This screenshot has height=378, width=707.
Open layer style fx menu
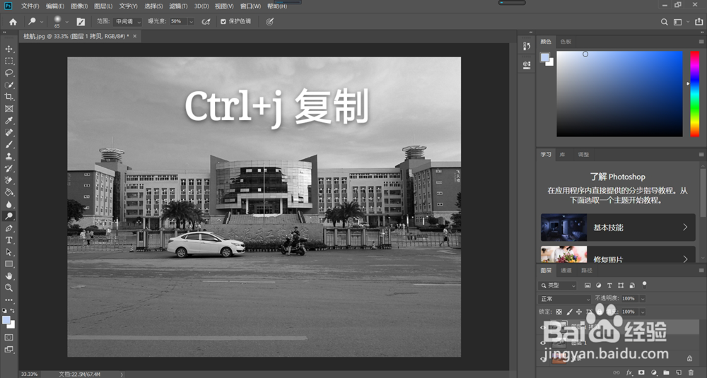[629, 372]
